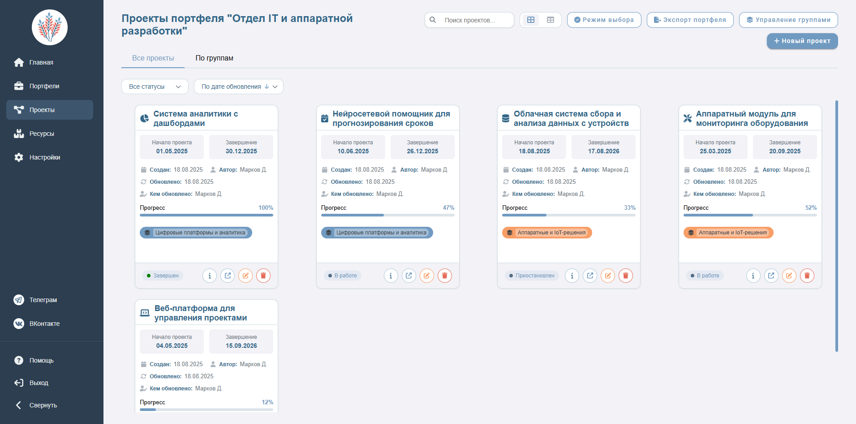Click the company logo

pos(50,27)
